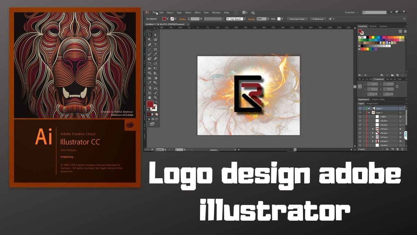Image resolution: width=417 pixels, height=235 pixels.
Task: Toggle visibility of the <Path> sublayer
Action: pyautogui.click(x=360, y=117)
